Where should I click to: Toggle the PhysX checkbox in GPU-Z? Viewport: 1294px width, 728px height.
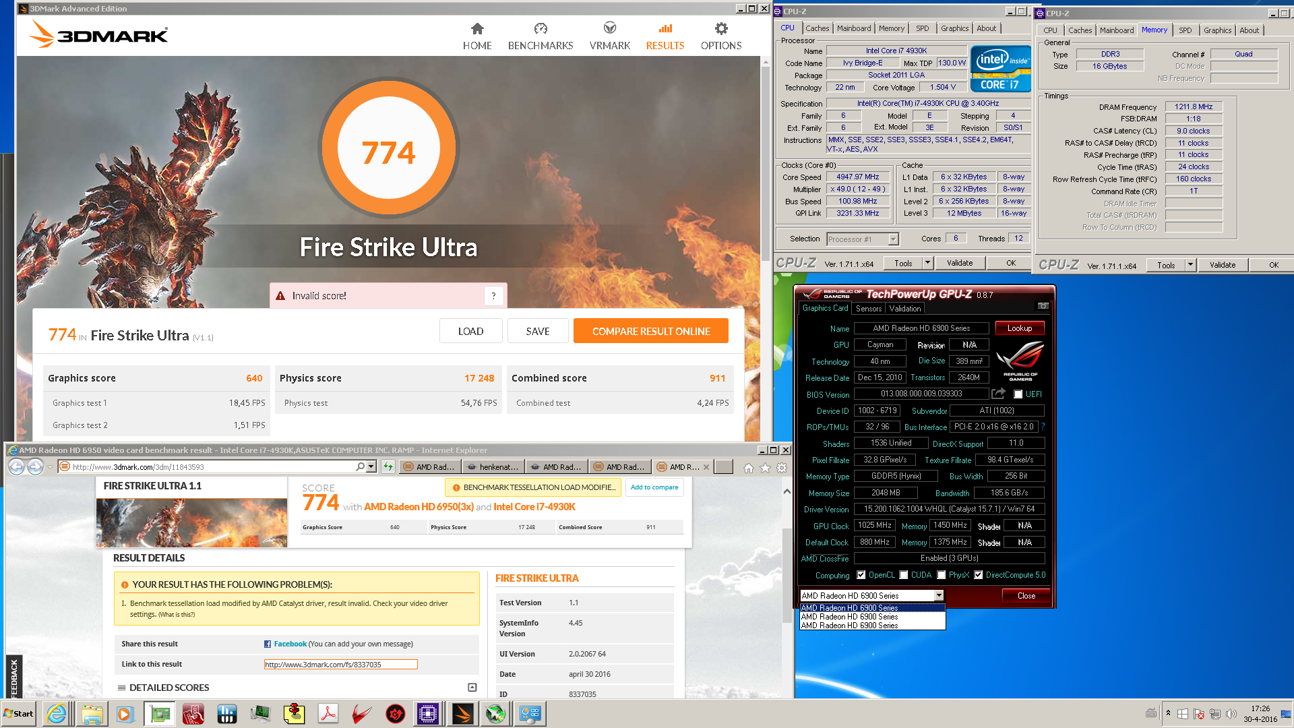coord(941,575)
